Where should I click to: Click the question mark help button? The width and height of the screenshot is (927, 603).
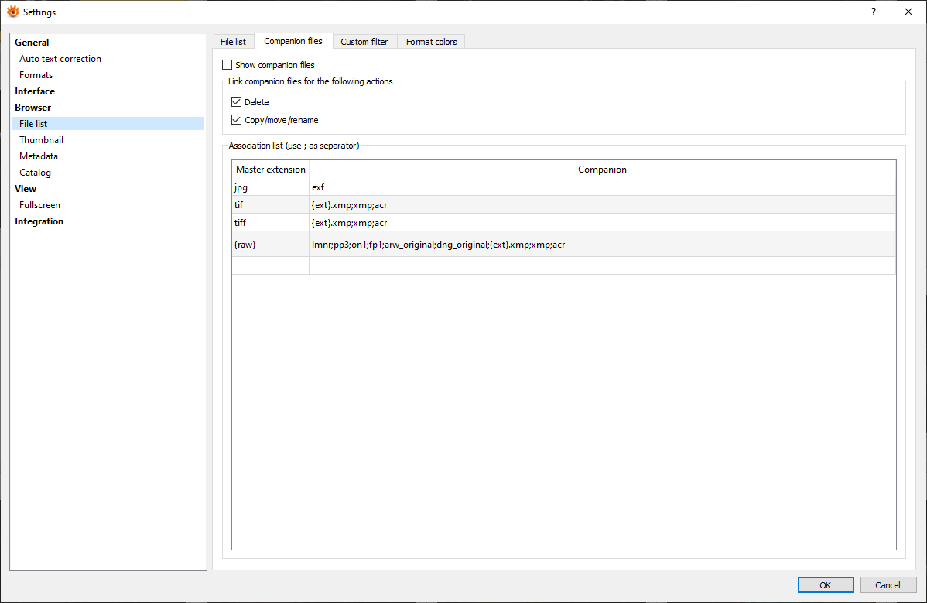click(873, 12)
